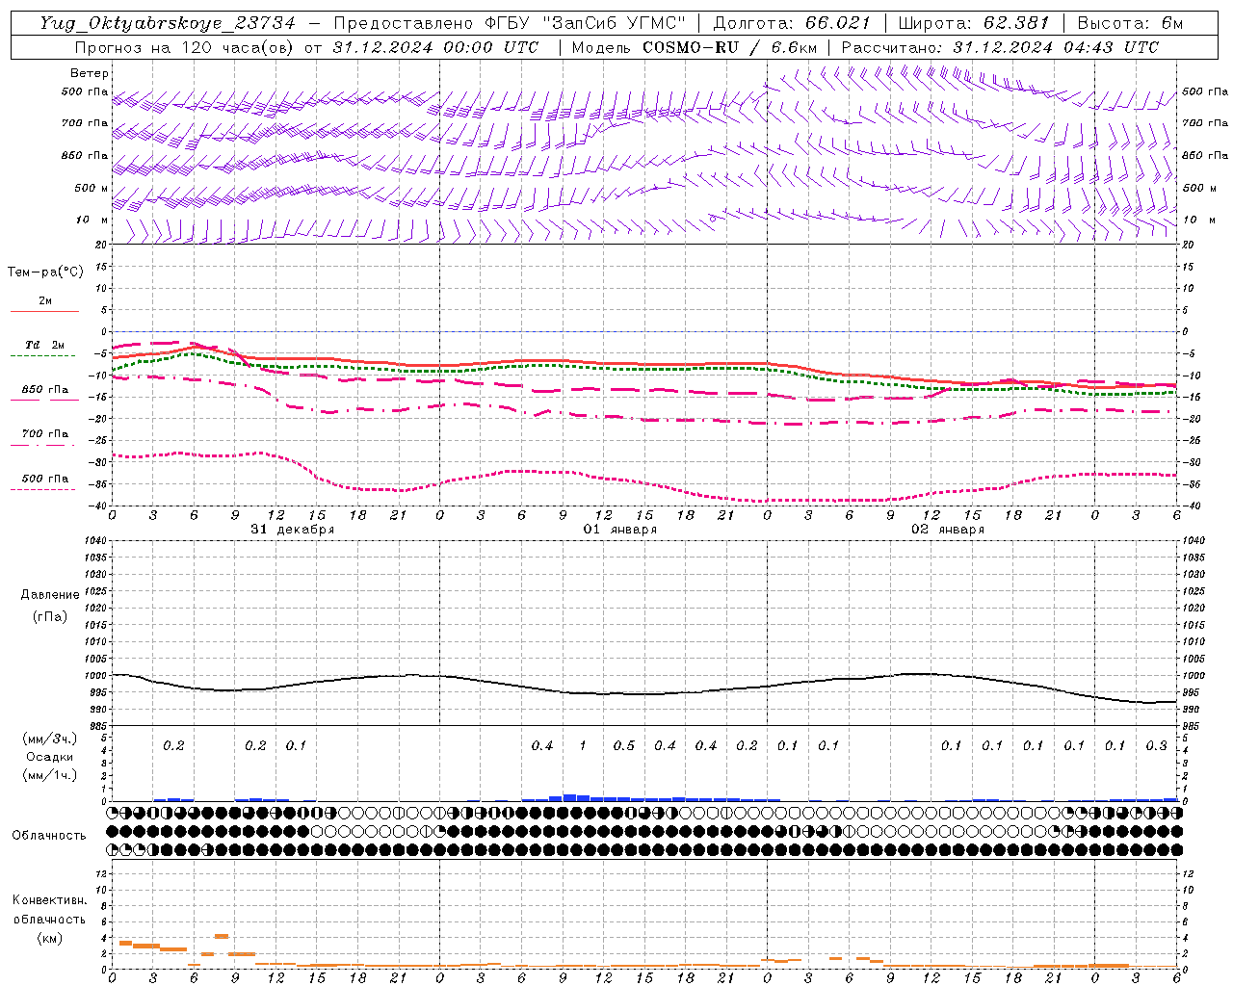The width and height of the screenshot is (1233, 986).
Task: Click the Рассчитано: 31.12.2024 04:43 UTC timestamp
Action: pos(1000,47)
